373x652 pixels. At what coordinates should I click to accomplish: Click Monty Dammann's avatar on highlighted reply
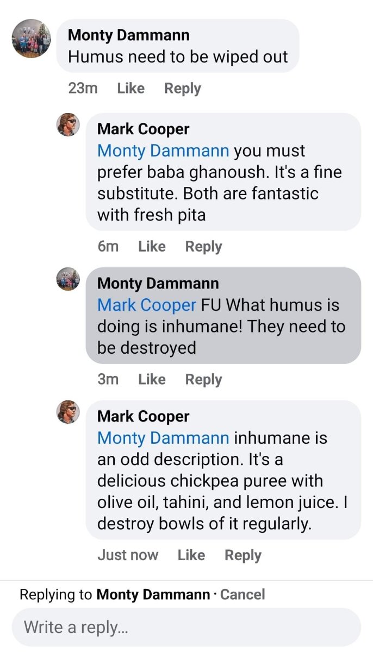(68, 279)
